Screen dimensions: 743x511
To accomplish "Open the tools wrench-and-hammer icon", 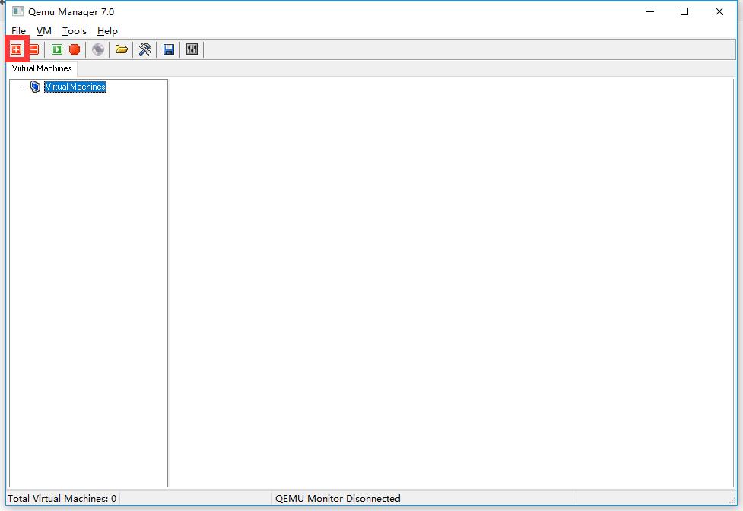I will 145,49.
